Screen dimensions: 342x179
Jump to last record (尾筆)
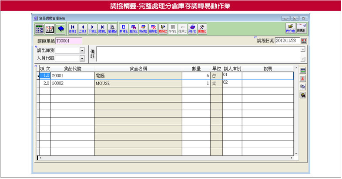(x=102, y=29)
